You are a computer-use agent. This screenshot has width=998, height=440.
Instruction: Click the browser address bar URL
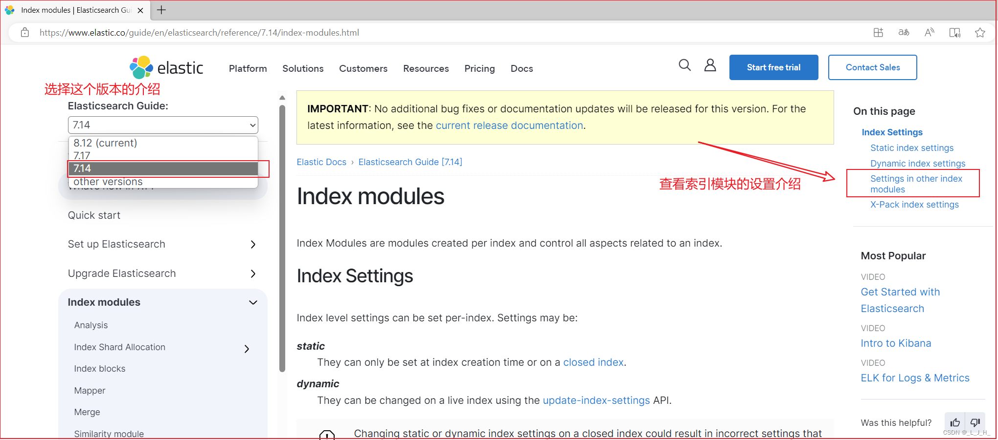tap(199, 33)
